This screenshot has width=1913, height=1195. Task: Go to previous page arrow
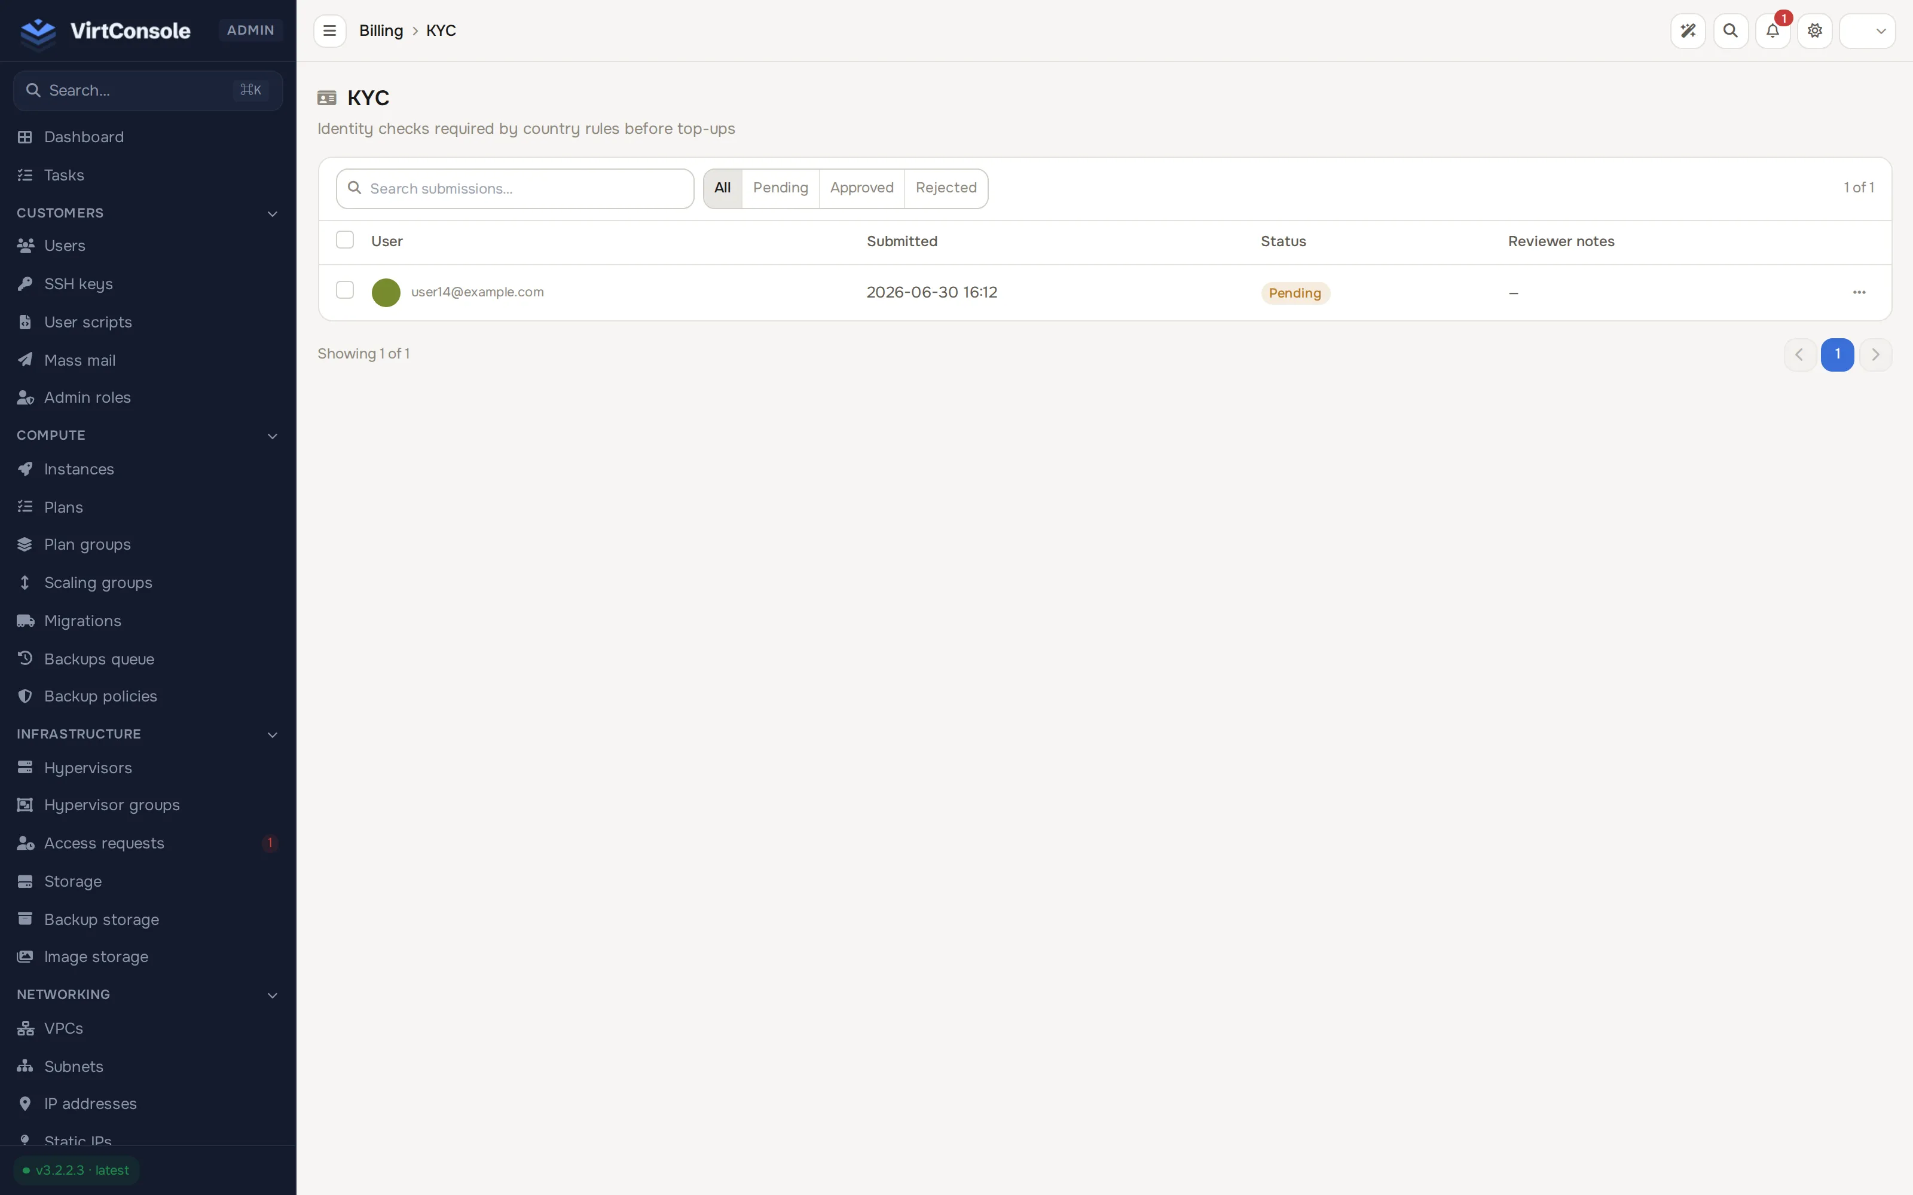[1799, 355]
